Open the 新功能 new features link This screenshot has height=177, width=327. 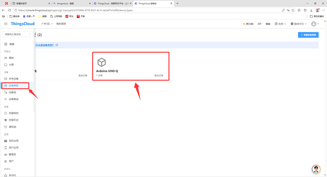click(248, 24)
